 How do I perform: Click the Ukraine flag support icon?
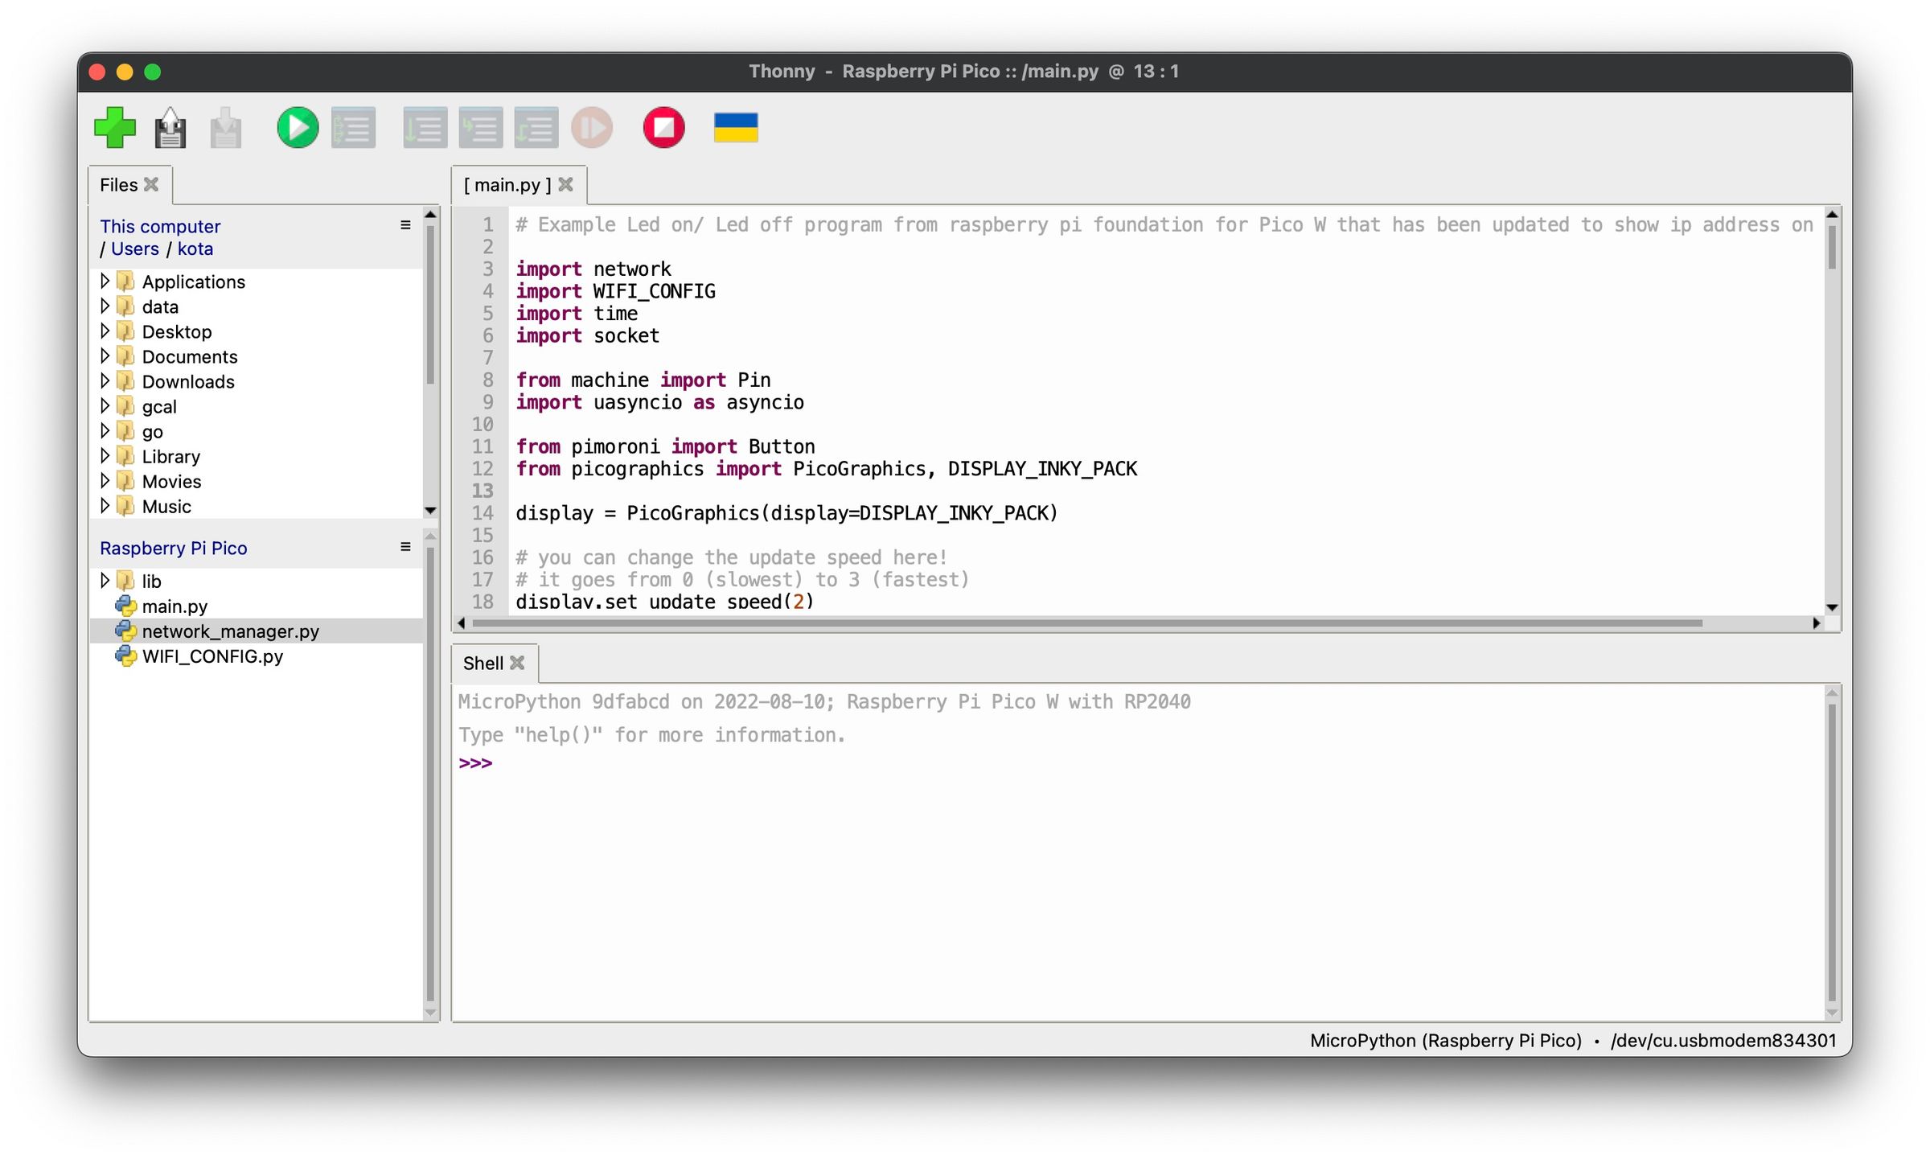pyautogui.click(x=735, y=128)
